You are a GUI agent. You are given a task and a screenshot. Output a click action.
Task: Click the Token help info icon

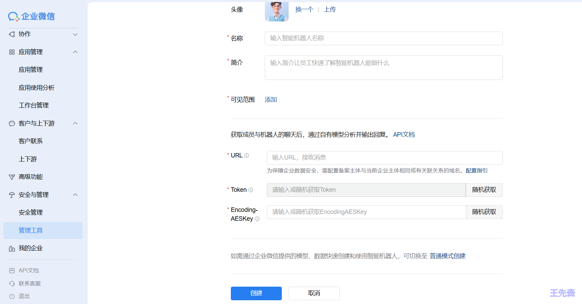[251, 190]
